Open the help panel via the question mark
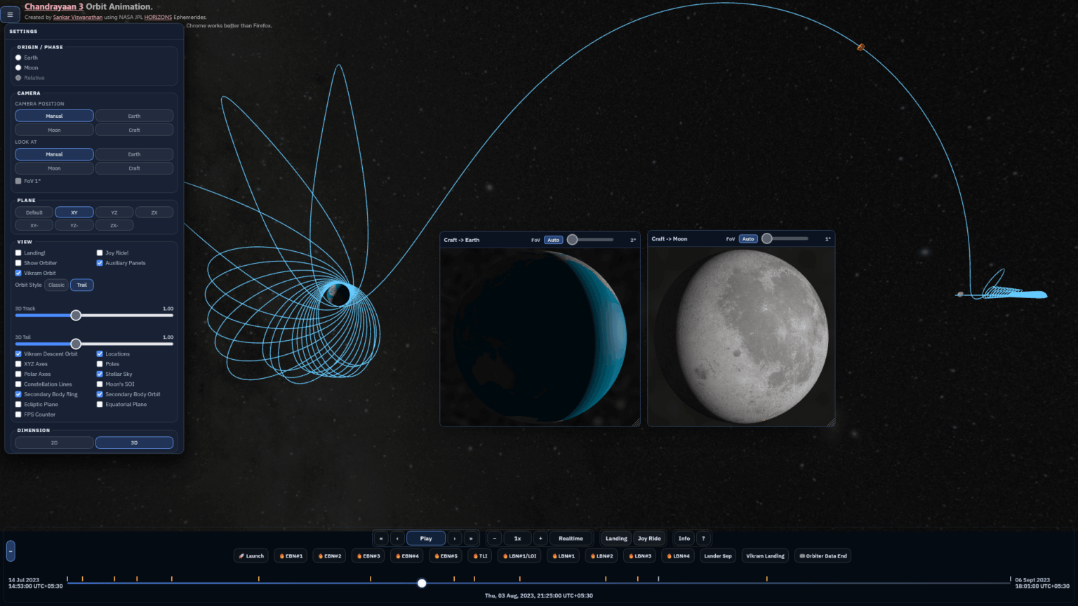 coord(703,538)
